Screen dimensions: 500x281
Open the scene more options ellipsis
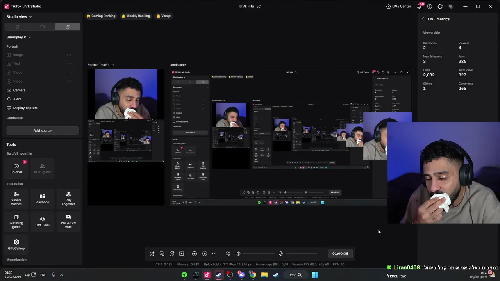point(76,37)
